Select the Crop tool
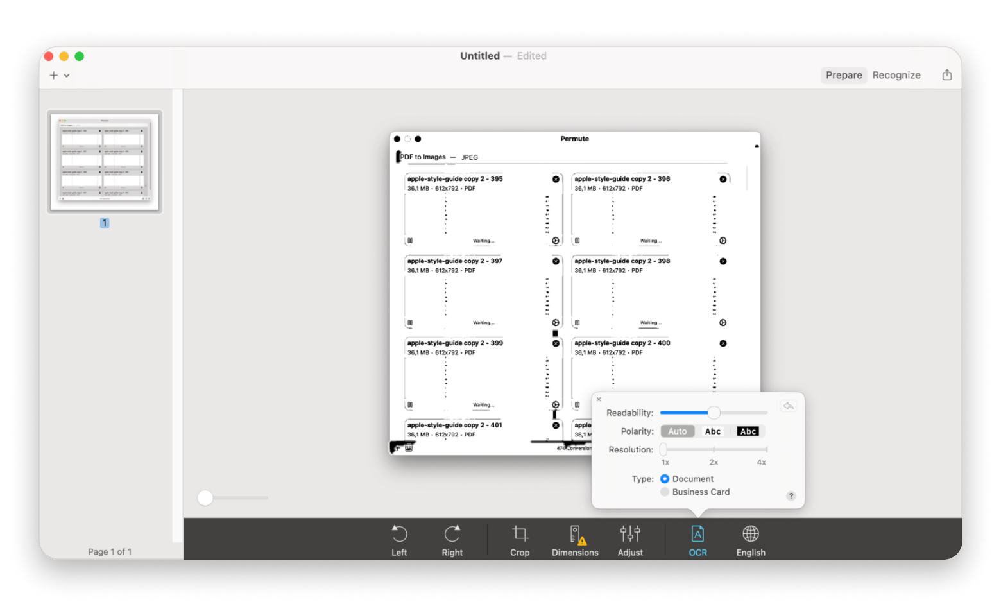1001x611 pixels. click(520, 540)
